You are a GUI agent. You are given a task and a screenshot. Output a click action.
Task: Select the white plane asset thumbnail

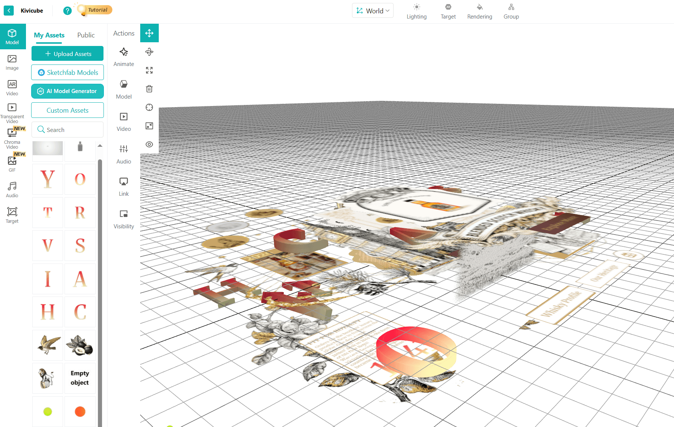(x=47, y=151)
